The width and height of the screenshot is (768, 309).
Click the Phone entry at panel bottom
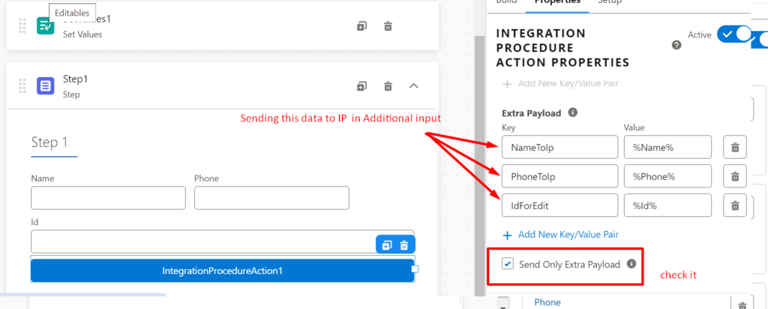coord(547,302)
